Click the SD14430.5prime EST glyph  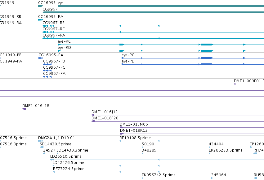coord(42,147)
